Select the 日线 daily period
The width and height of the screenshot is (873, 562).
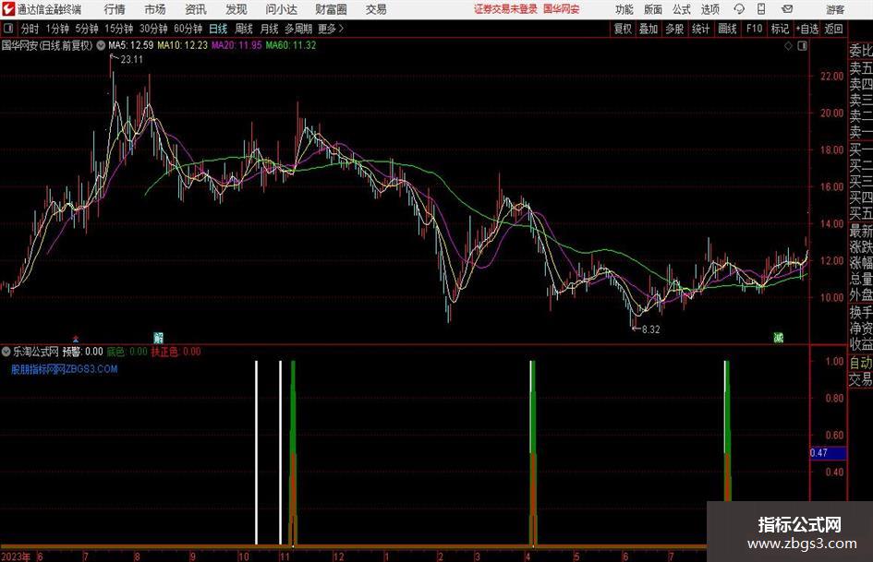point(218,29)
